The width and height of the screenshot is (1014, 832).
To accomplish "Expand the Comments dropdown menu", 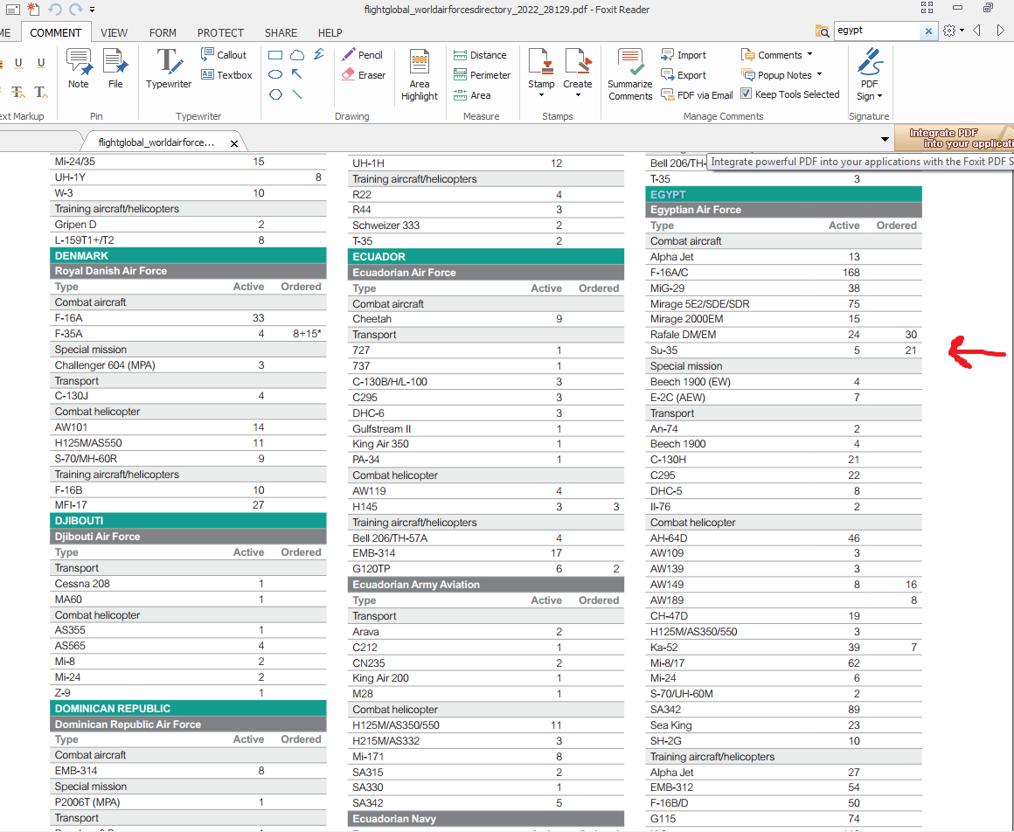I will 777,55.
